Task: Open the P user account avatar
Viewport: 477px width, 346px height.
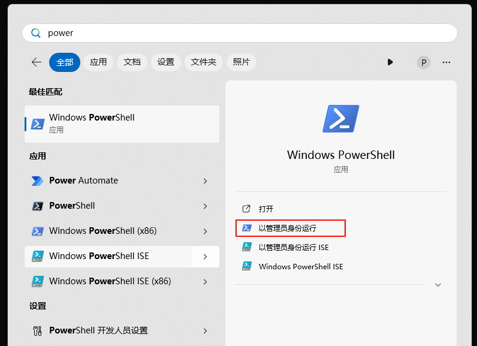Action: click(424, 63)
